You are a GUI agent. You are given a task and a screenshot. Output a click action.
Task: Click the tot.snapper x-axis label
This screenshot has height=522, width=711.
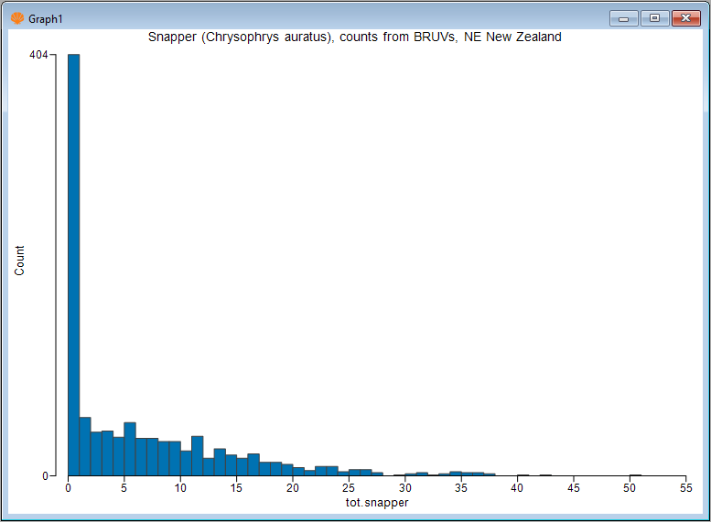click(377, 503)
